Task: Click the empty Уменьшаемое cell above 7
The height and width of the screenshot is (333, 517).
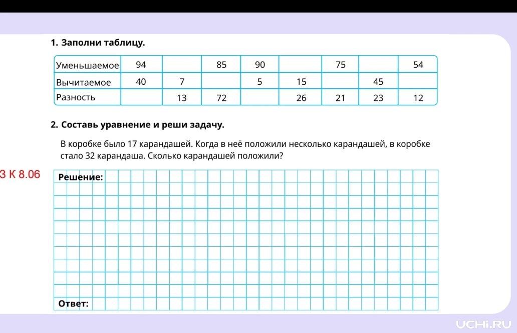Action: (x=182, y=64)
